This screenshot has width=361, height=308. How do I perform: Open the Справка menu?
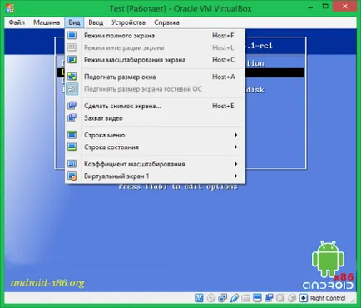point(166,22)
